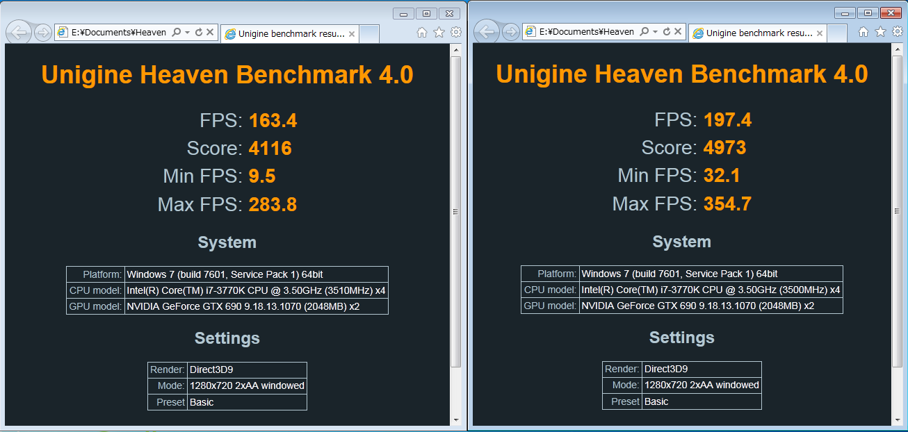Screen dimensions: 908x432
Task: Click the FPS value 197.4
Action: [x=728, y=120]
